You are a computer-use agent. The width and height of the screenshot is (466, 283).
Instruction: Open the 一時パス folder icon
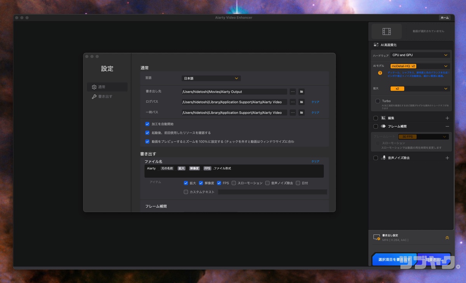click(x=302, y=113)
